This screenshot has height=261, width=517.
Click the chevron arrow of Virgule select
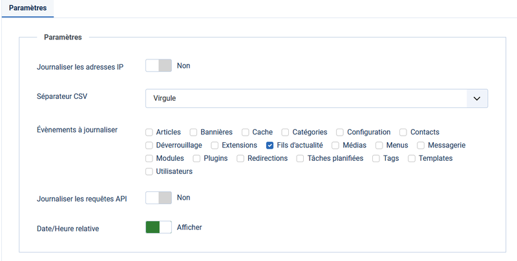click(x=477, y=98)
